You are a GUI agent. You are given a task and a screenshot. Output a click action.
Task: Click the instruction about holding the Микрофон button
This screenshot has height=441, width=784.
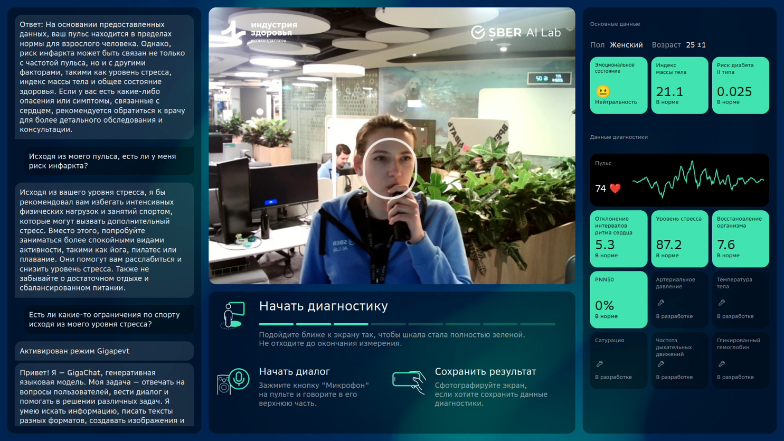(x=314, y=395)
